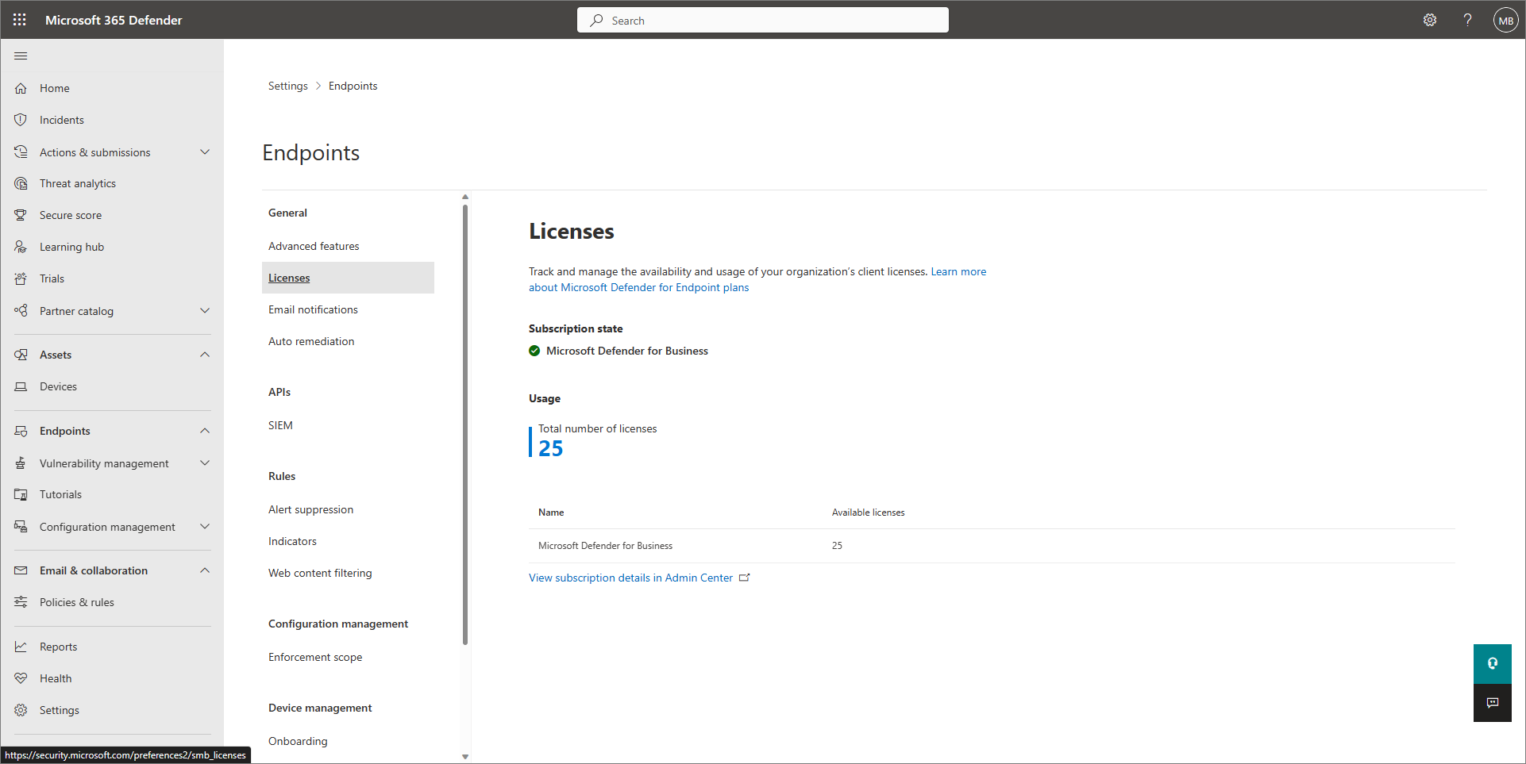Open Advanced features settings page

click(314, 246)
